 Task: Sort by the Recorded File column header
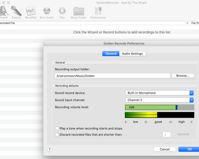pos(7,23)
